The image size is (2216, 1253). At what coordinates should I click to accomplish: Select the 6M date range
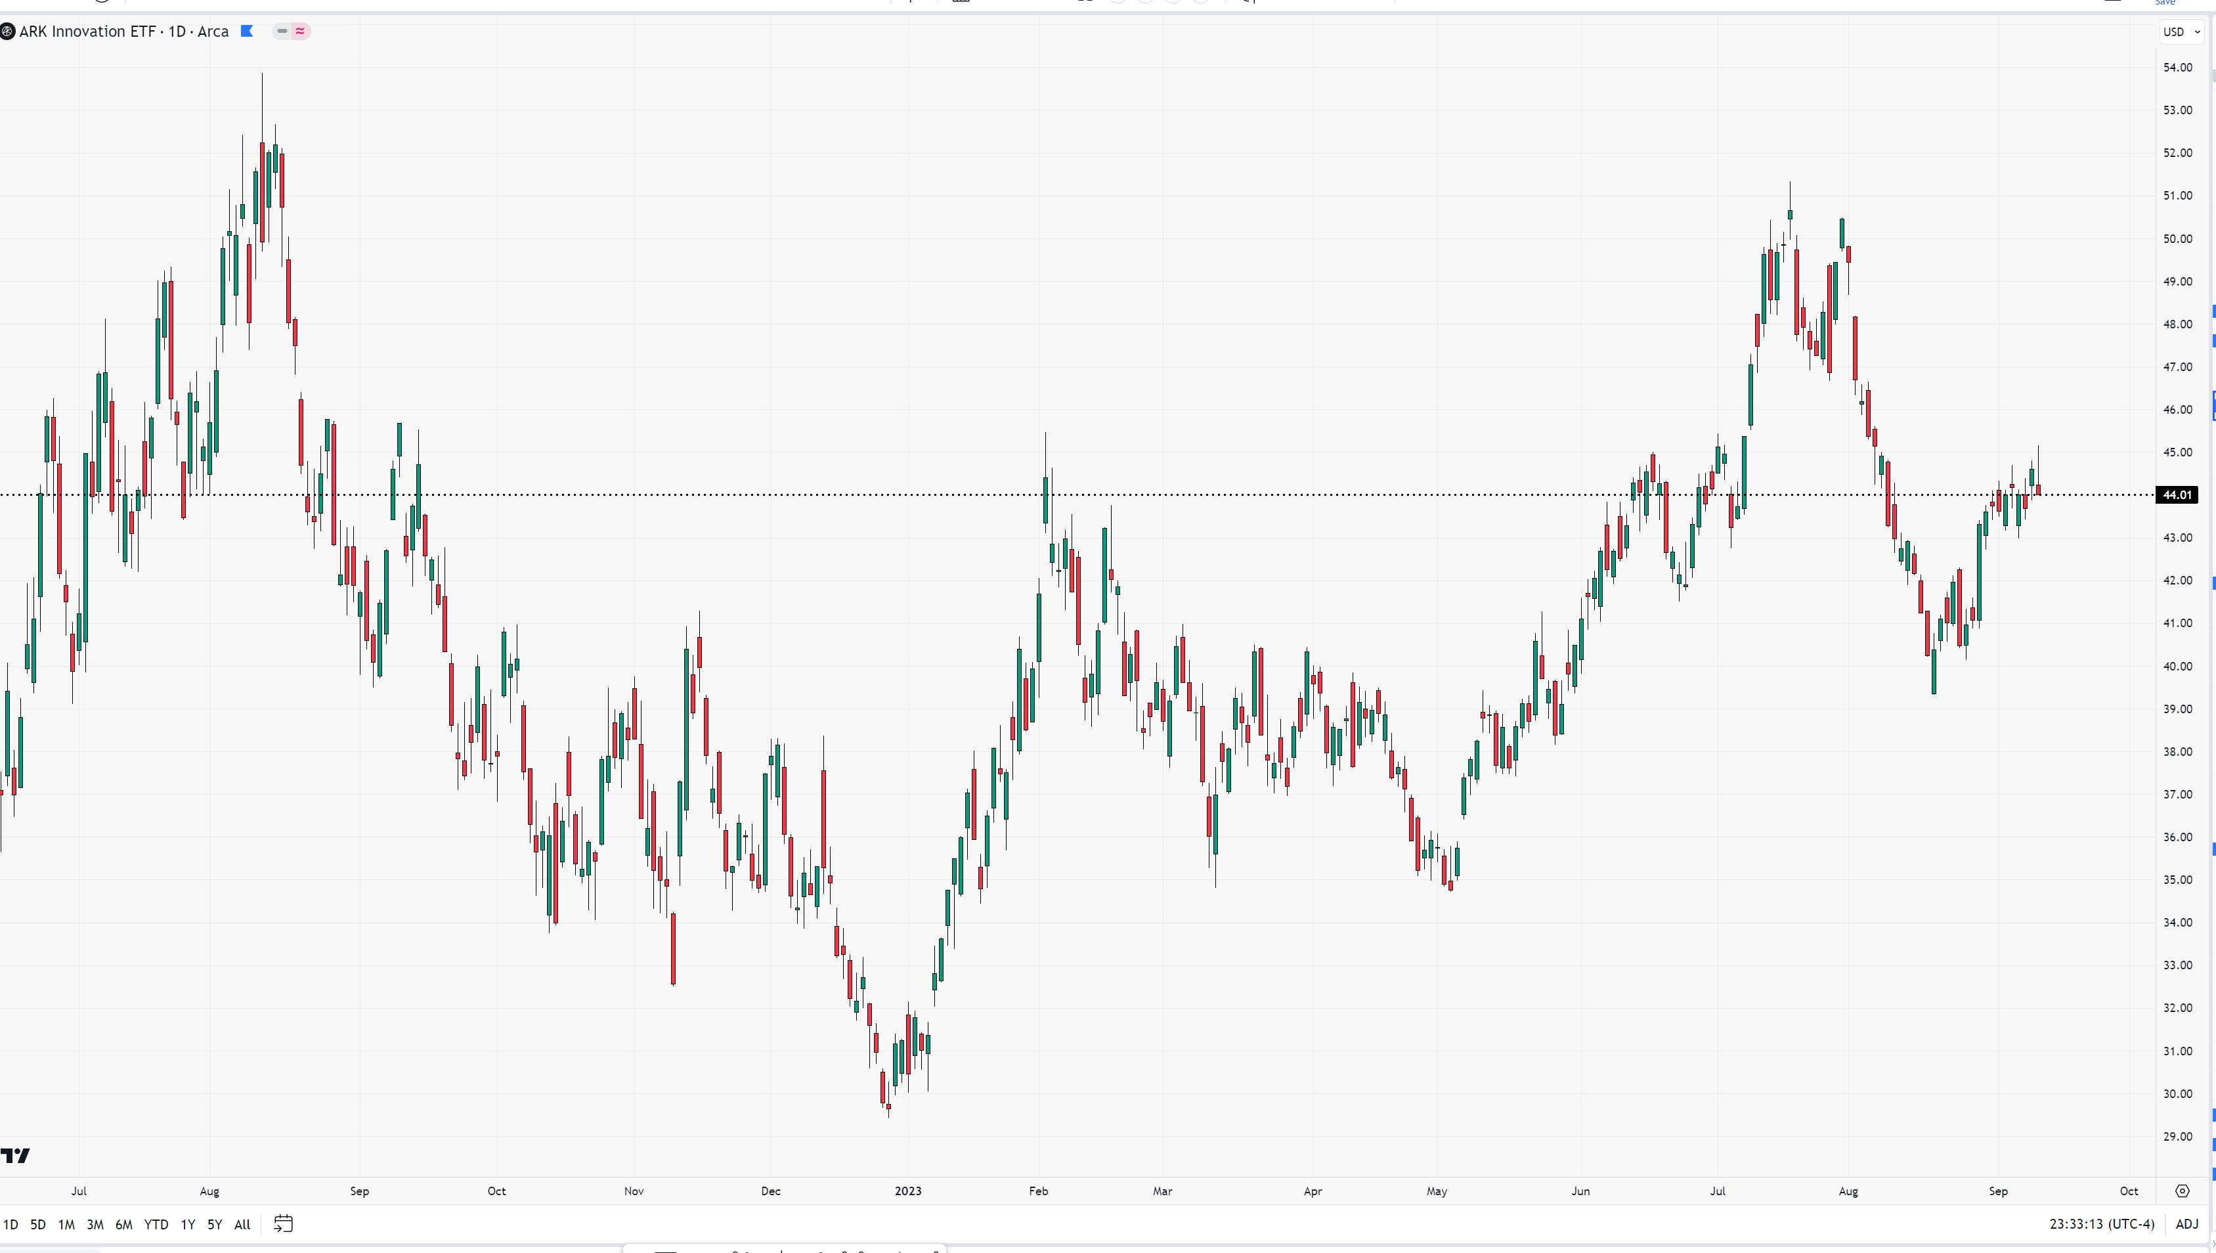click(124, 1223)
